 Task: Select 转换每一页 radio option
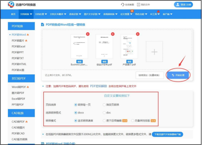coord(75,105)
